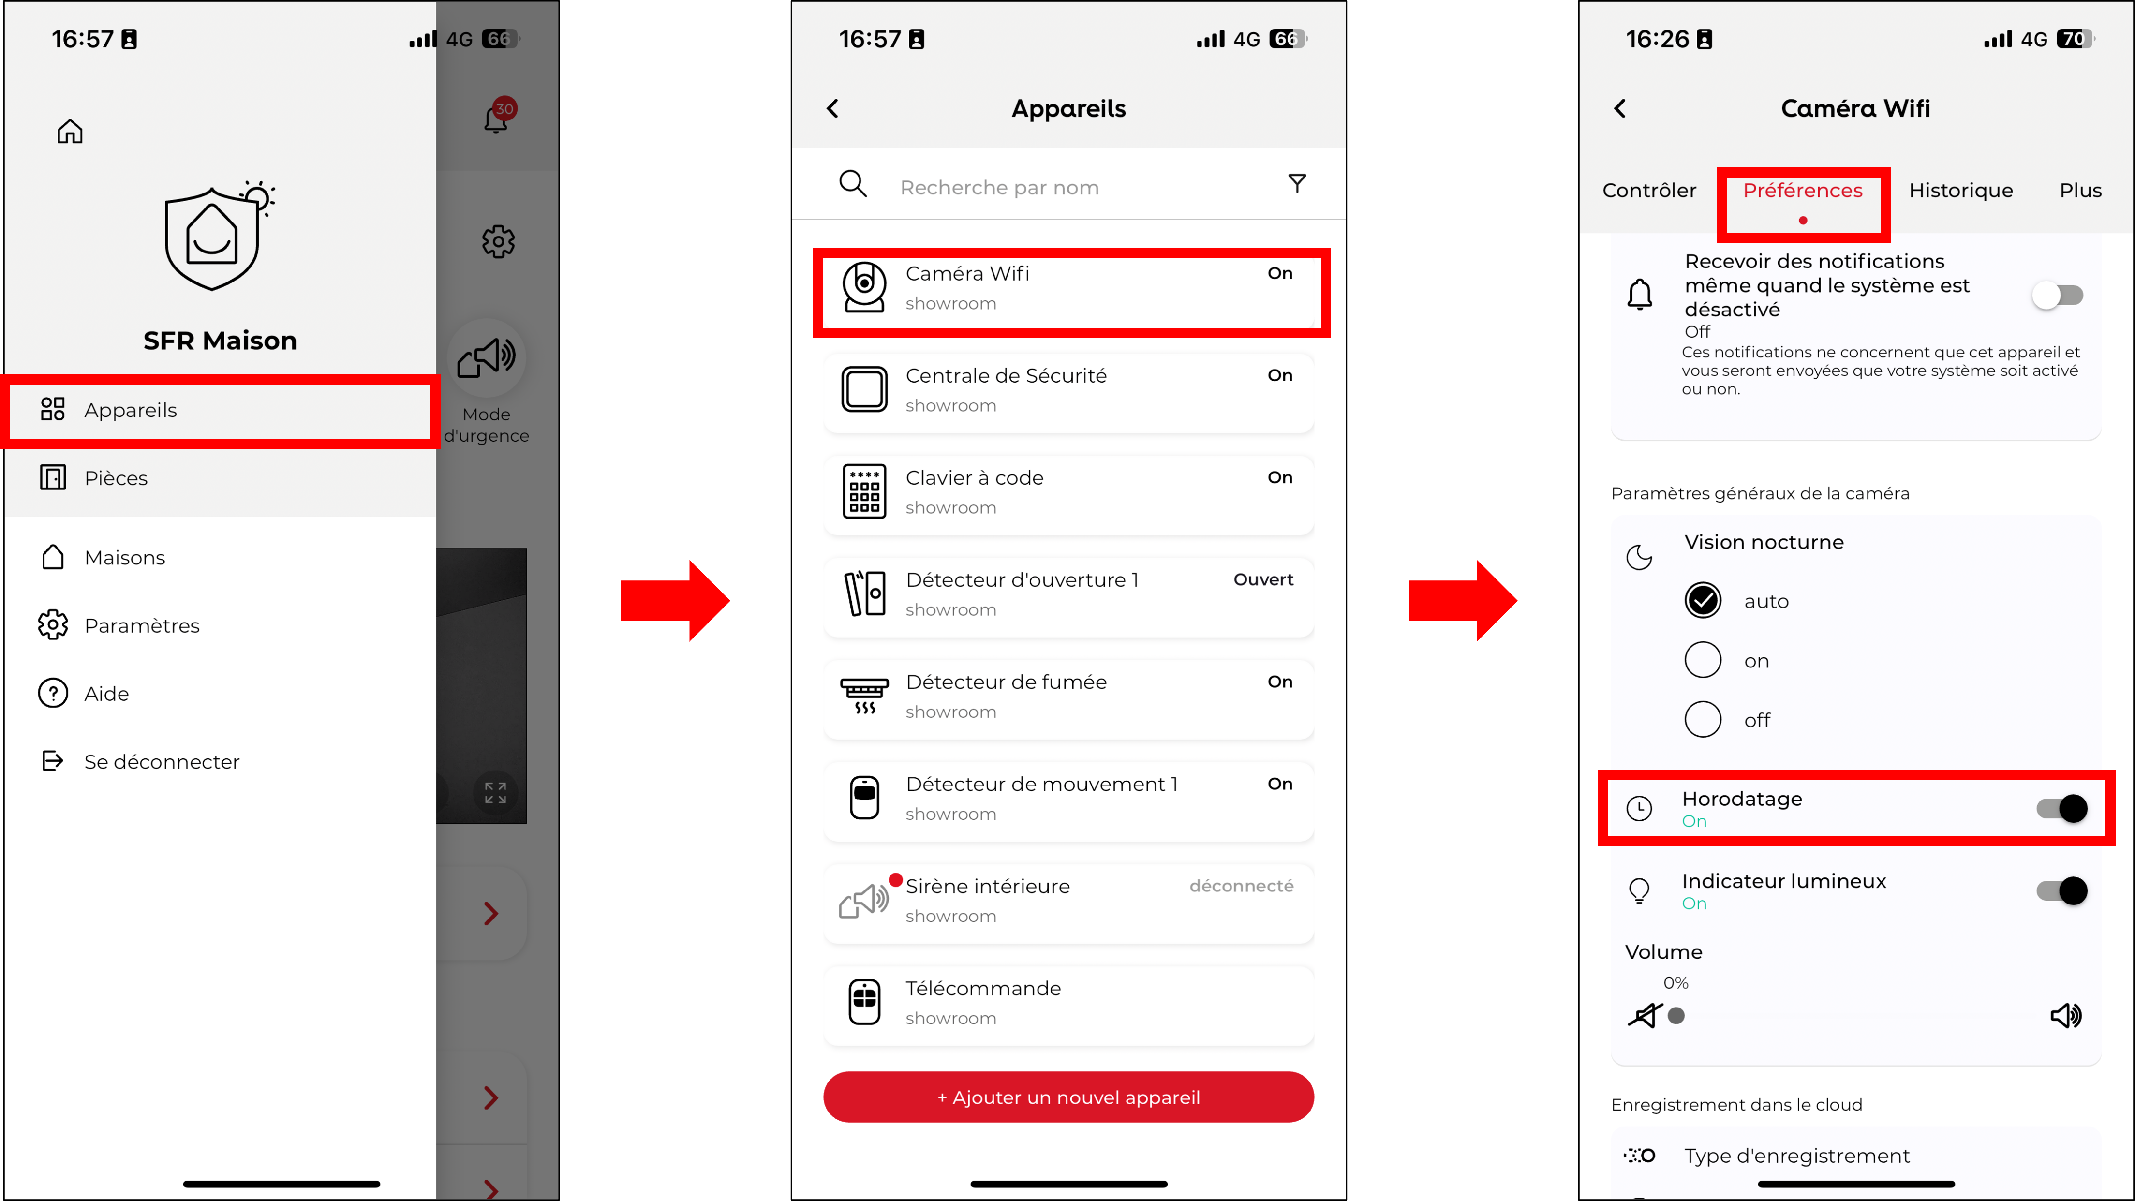The height and width of the screenshot is (1201, 2135).
Task: Switch to Historique tab on camera
Action: point(1962,189)
